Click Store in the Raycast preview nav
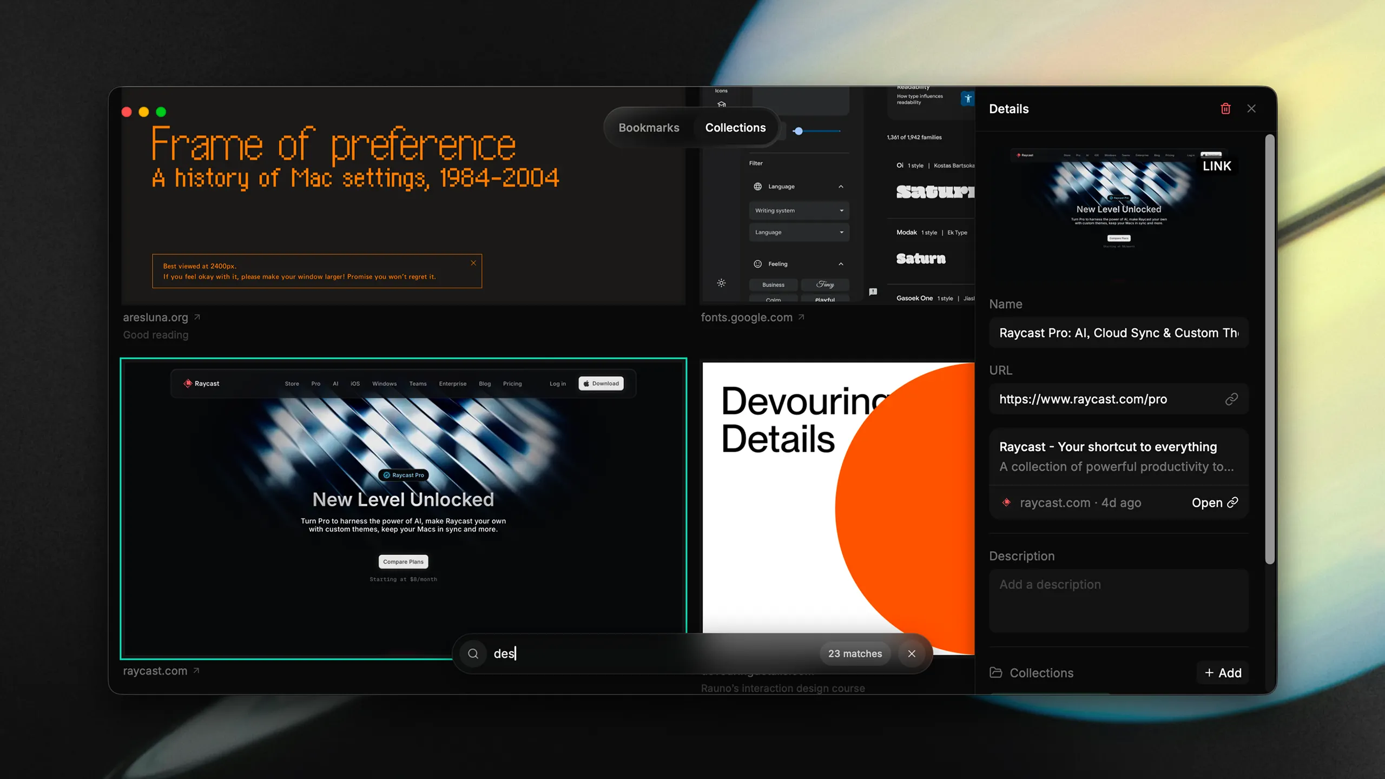Image resolution: width=1385 pixels, height=779 pixels. pyautogui.click(x=292, y=384)
